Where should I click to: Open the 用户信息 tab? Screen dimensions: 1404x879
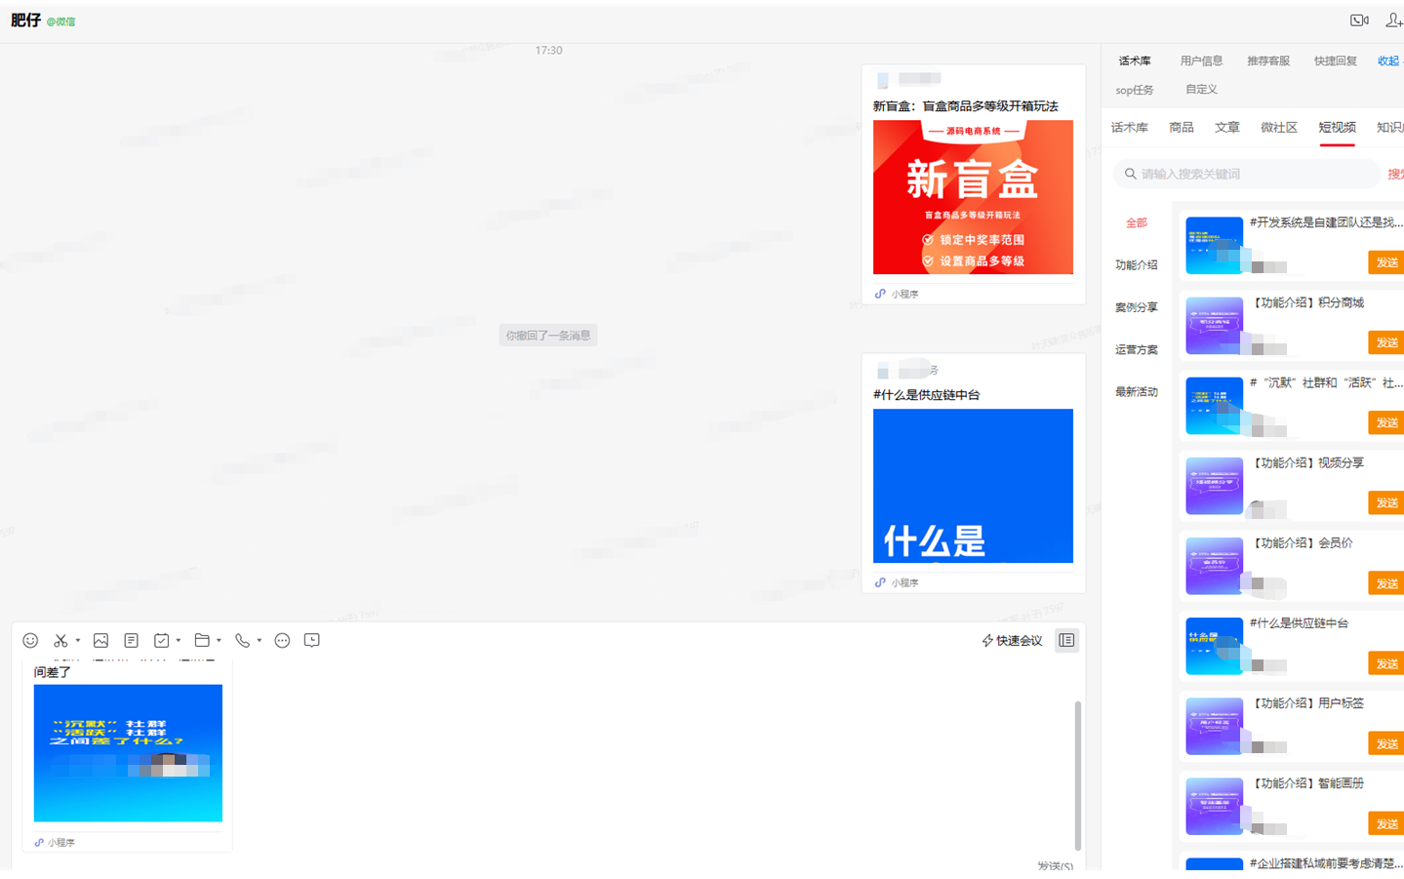point(1201,60)
